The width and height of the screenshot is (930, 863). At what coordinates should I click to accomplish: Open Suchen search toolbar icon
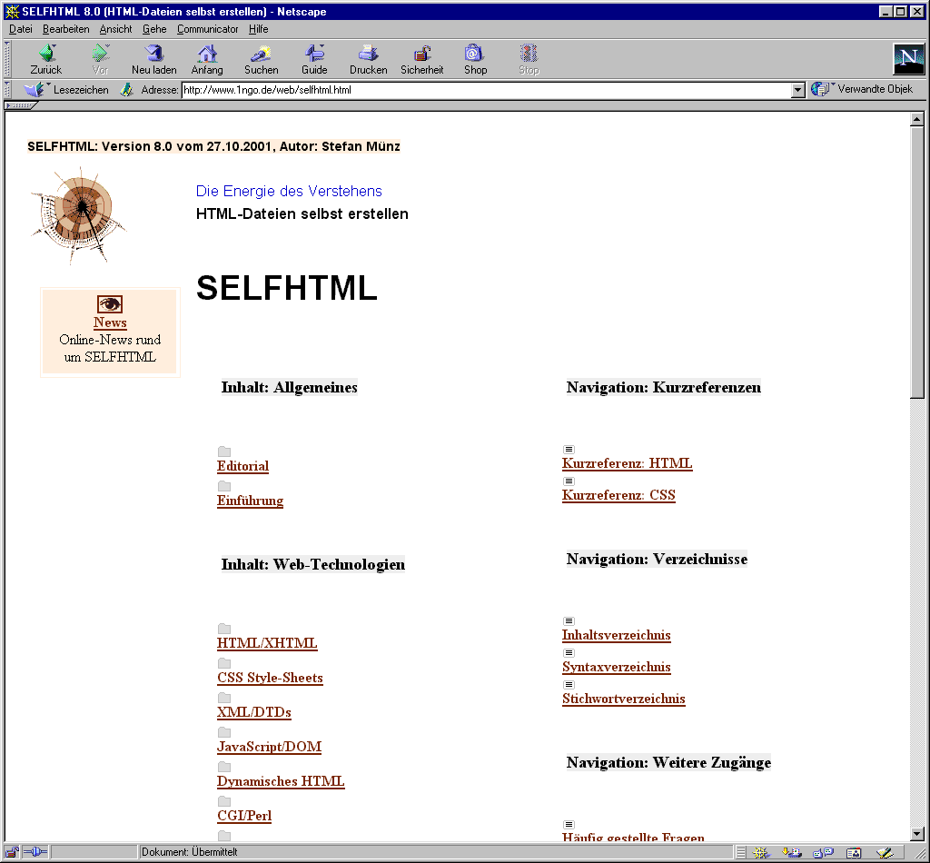(261, 55)
